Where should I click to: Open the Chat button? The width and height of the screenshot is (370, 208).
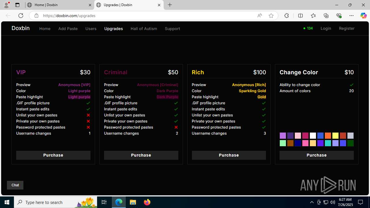click(15, 185)
